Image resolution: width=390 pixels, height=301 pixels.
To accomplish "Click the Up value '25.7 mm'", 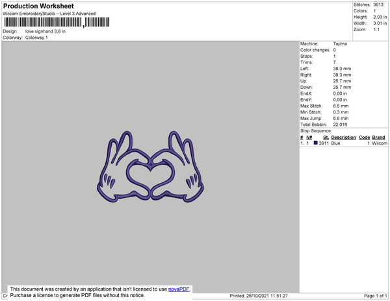I will (x=342, y=81).
